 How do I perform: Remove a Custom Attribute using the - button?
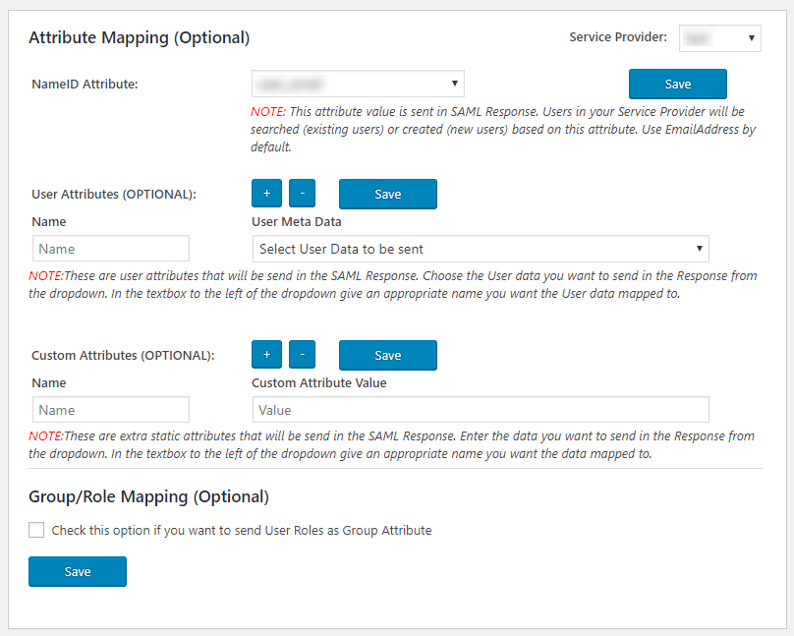[302, 354]
